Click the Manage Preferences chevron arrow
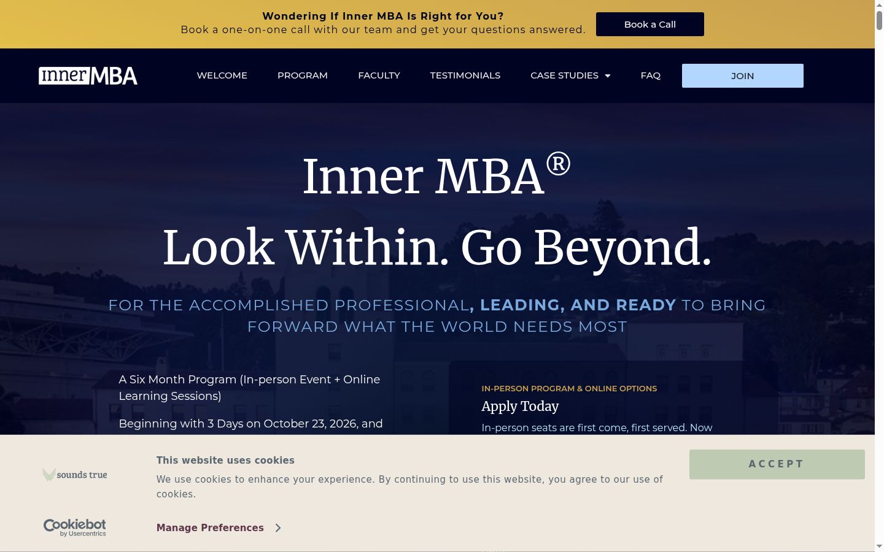The width and height of the screenshot is (884, 552). point(278,527)
